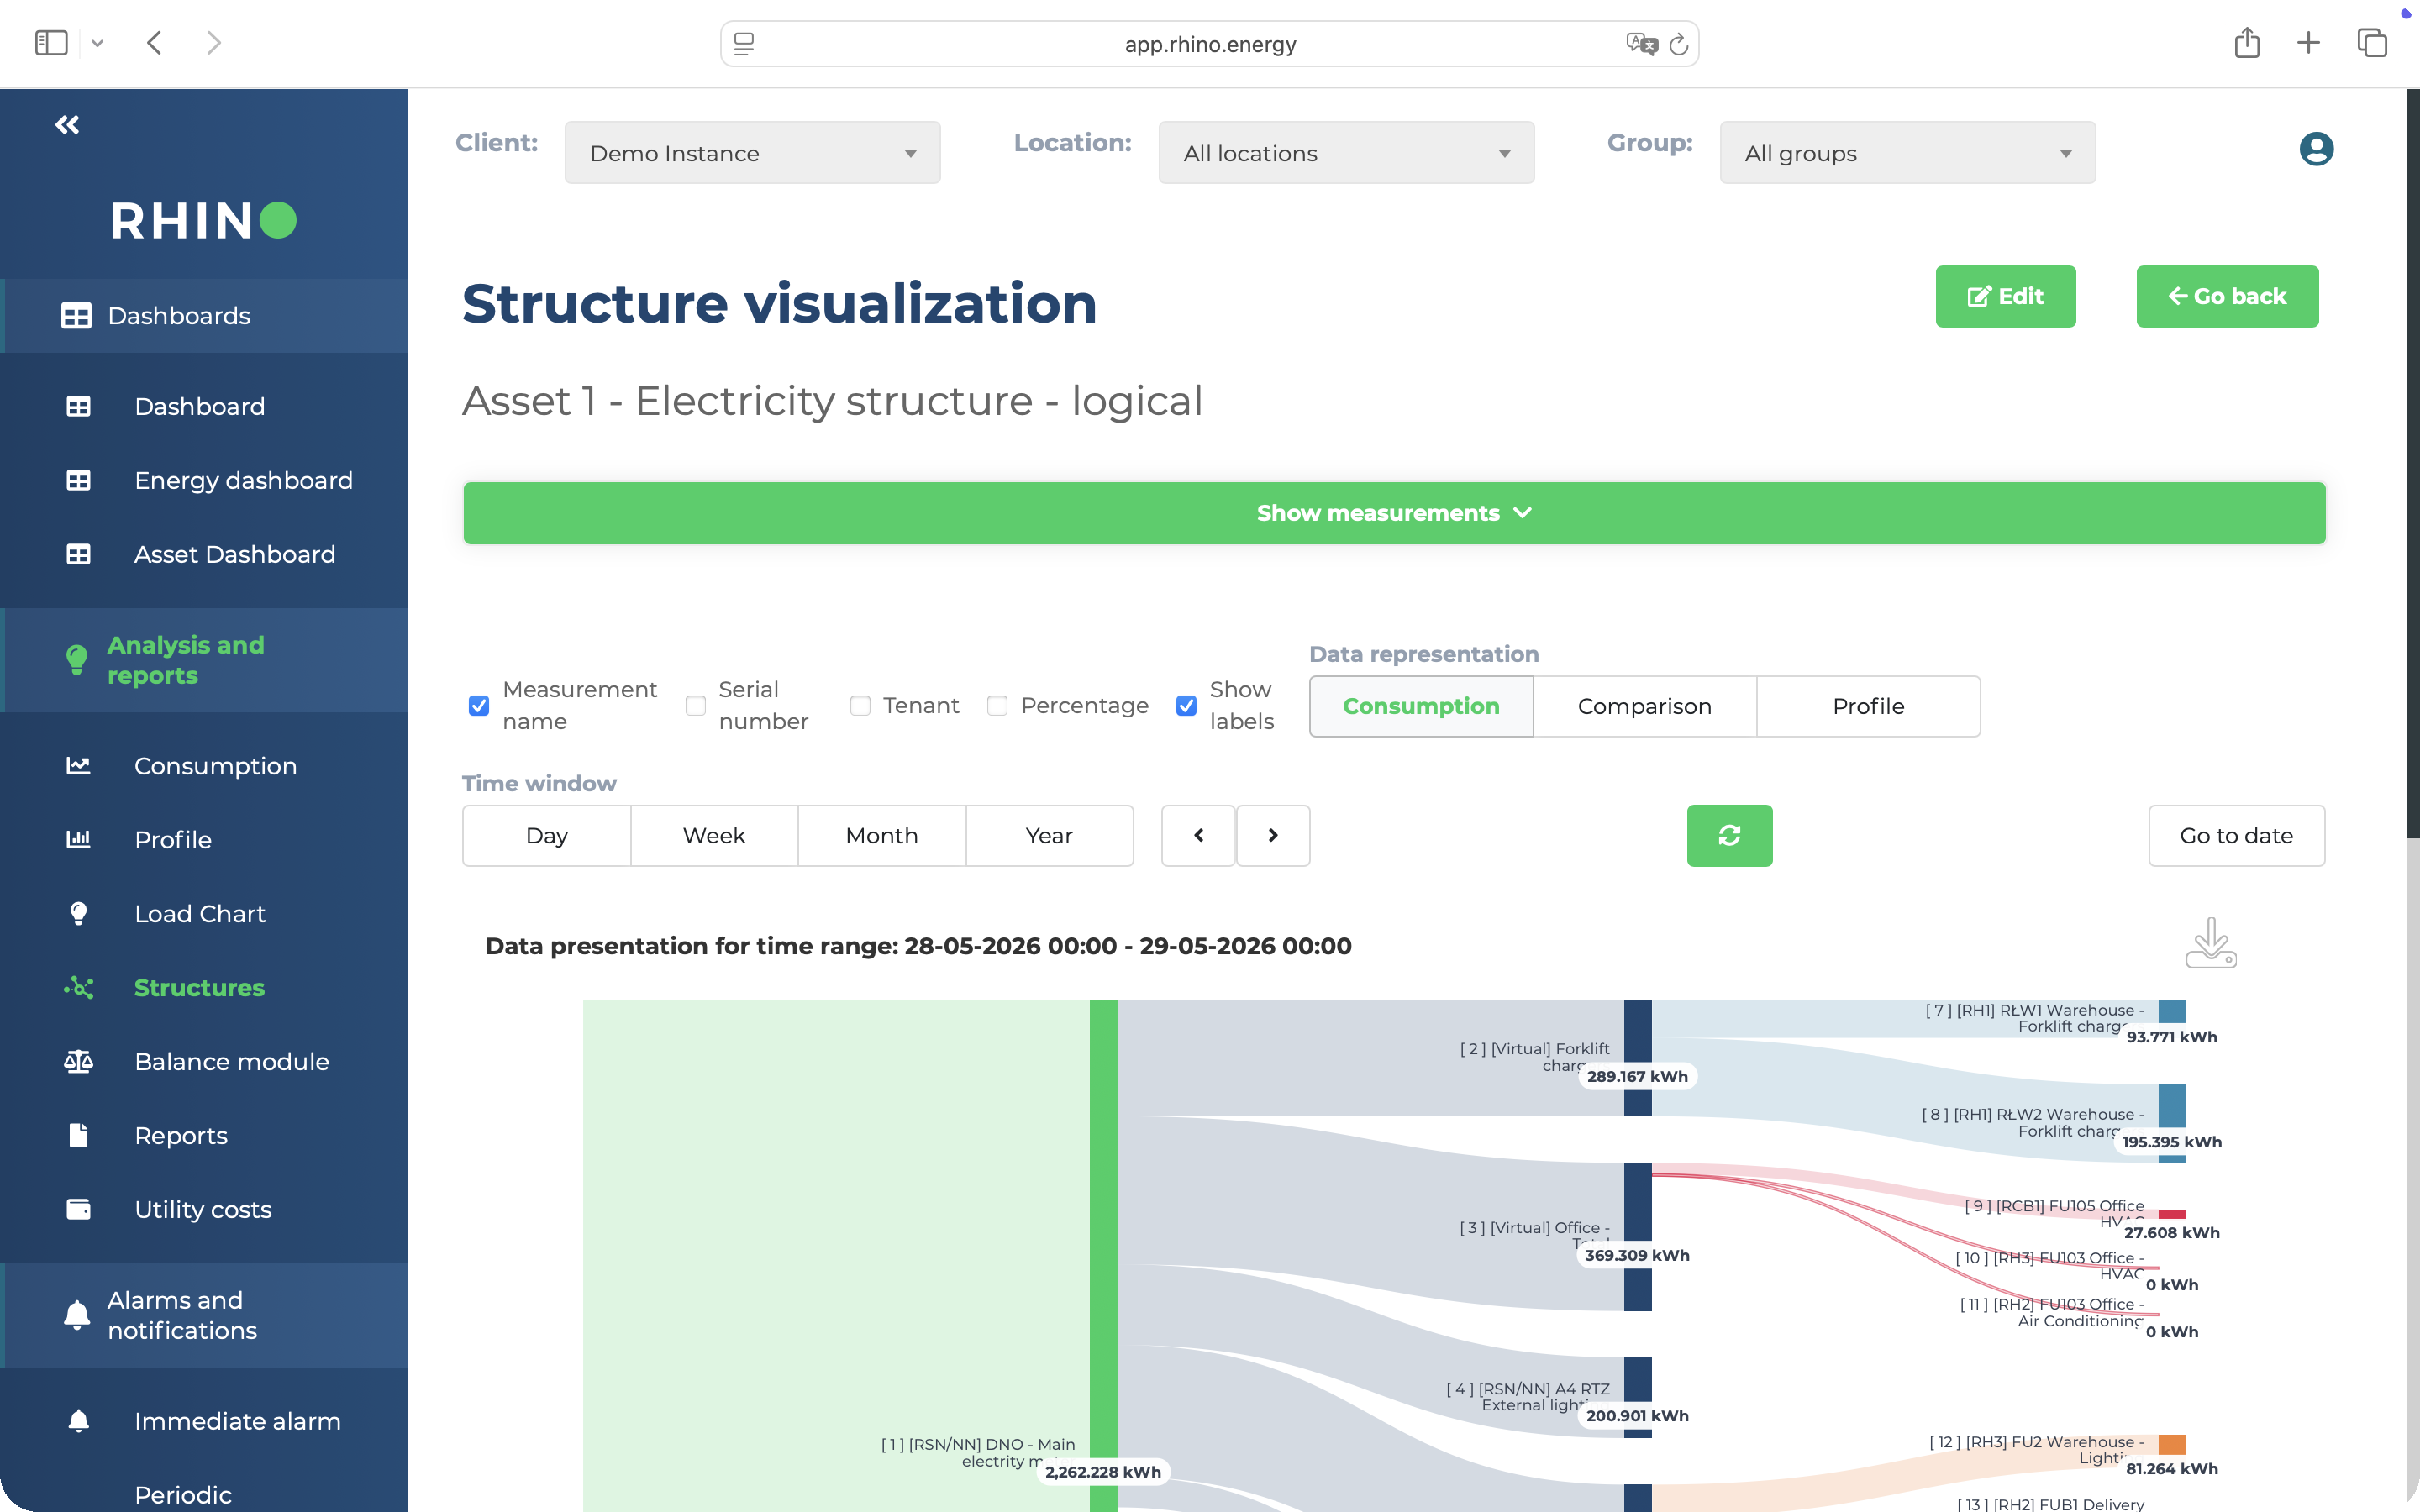This screenshot has height=1512, width=2420.
Task: Enable the Tenant checkbox
Action: pyautogui.click(x=860, y=706)
